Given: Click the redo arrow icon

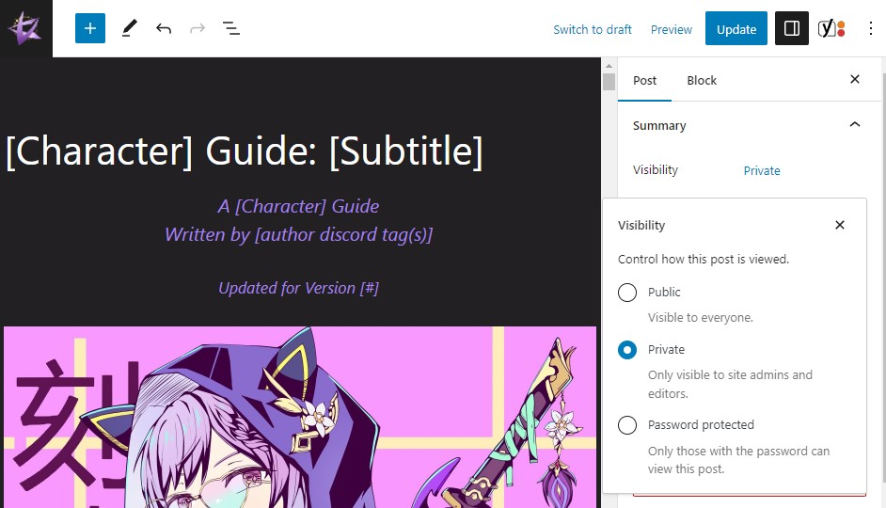Looking at the screenshot, I should pos(198,28).
